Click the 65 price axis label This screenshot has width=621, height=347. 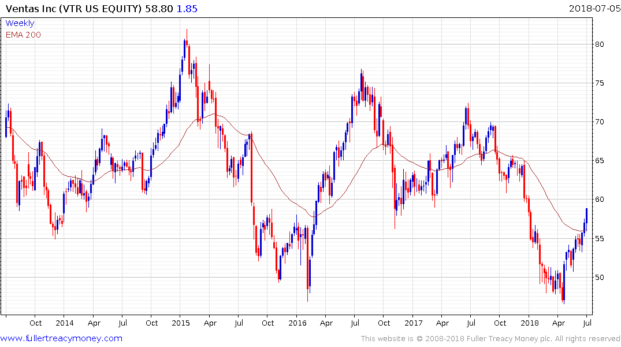tap(599, 161)
